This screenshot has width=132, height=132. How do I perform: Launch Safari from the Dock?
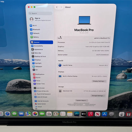coord(7,114)
